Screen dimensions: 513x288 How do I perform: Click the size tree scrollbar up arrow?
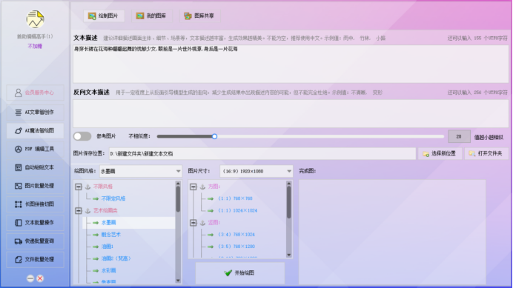pyautogui.click(x=288, y=184)
